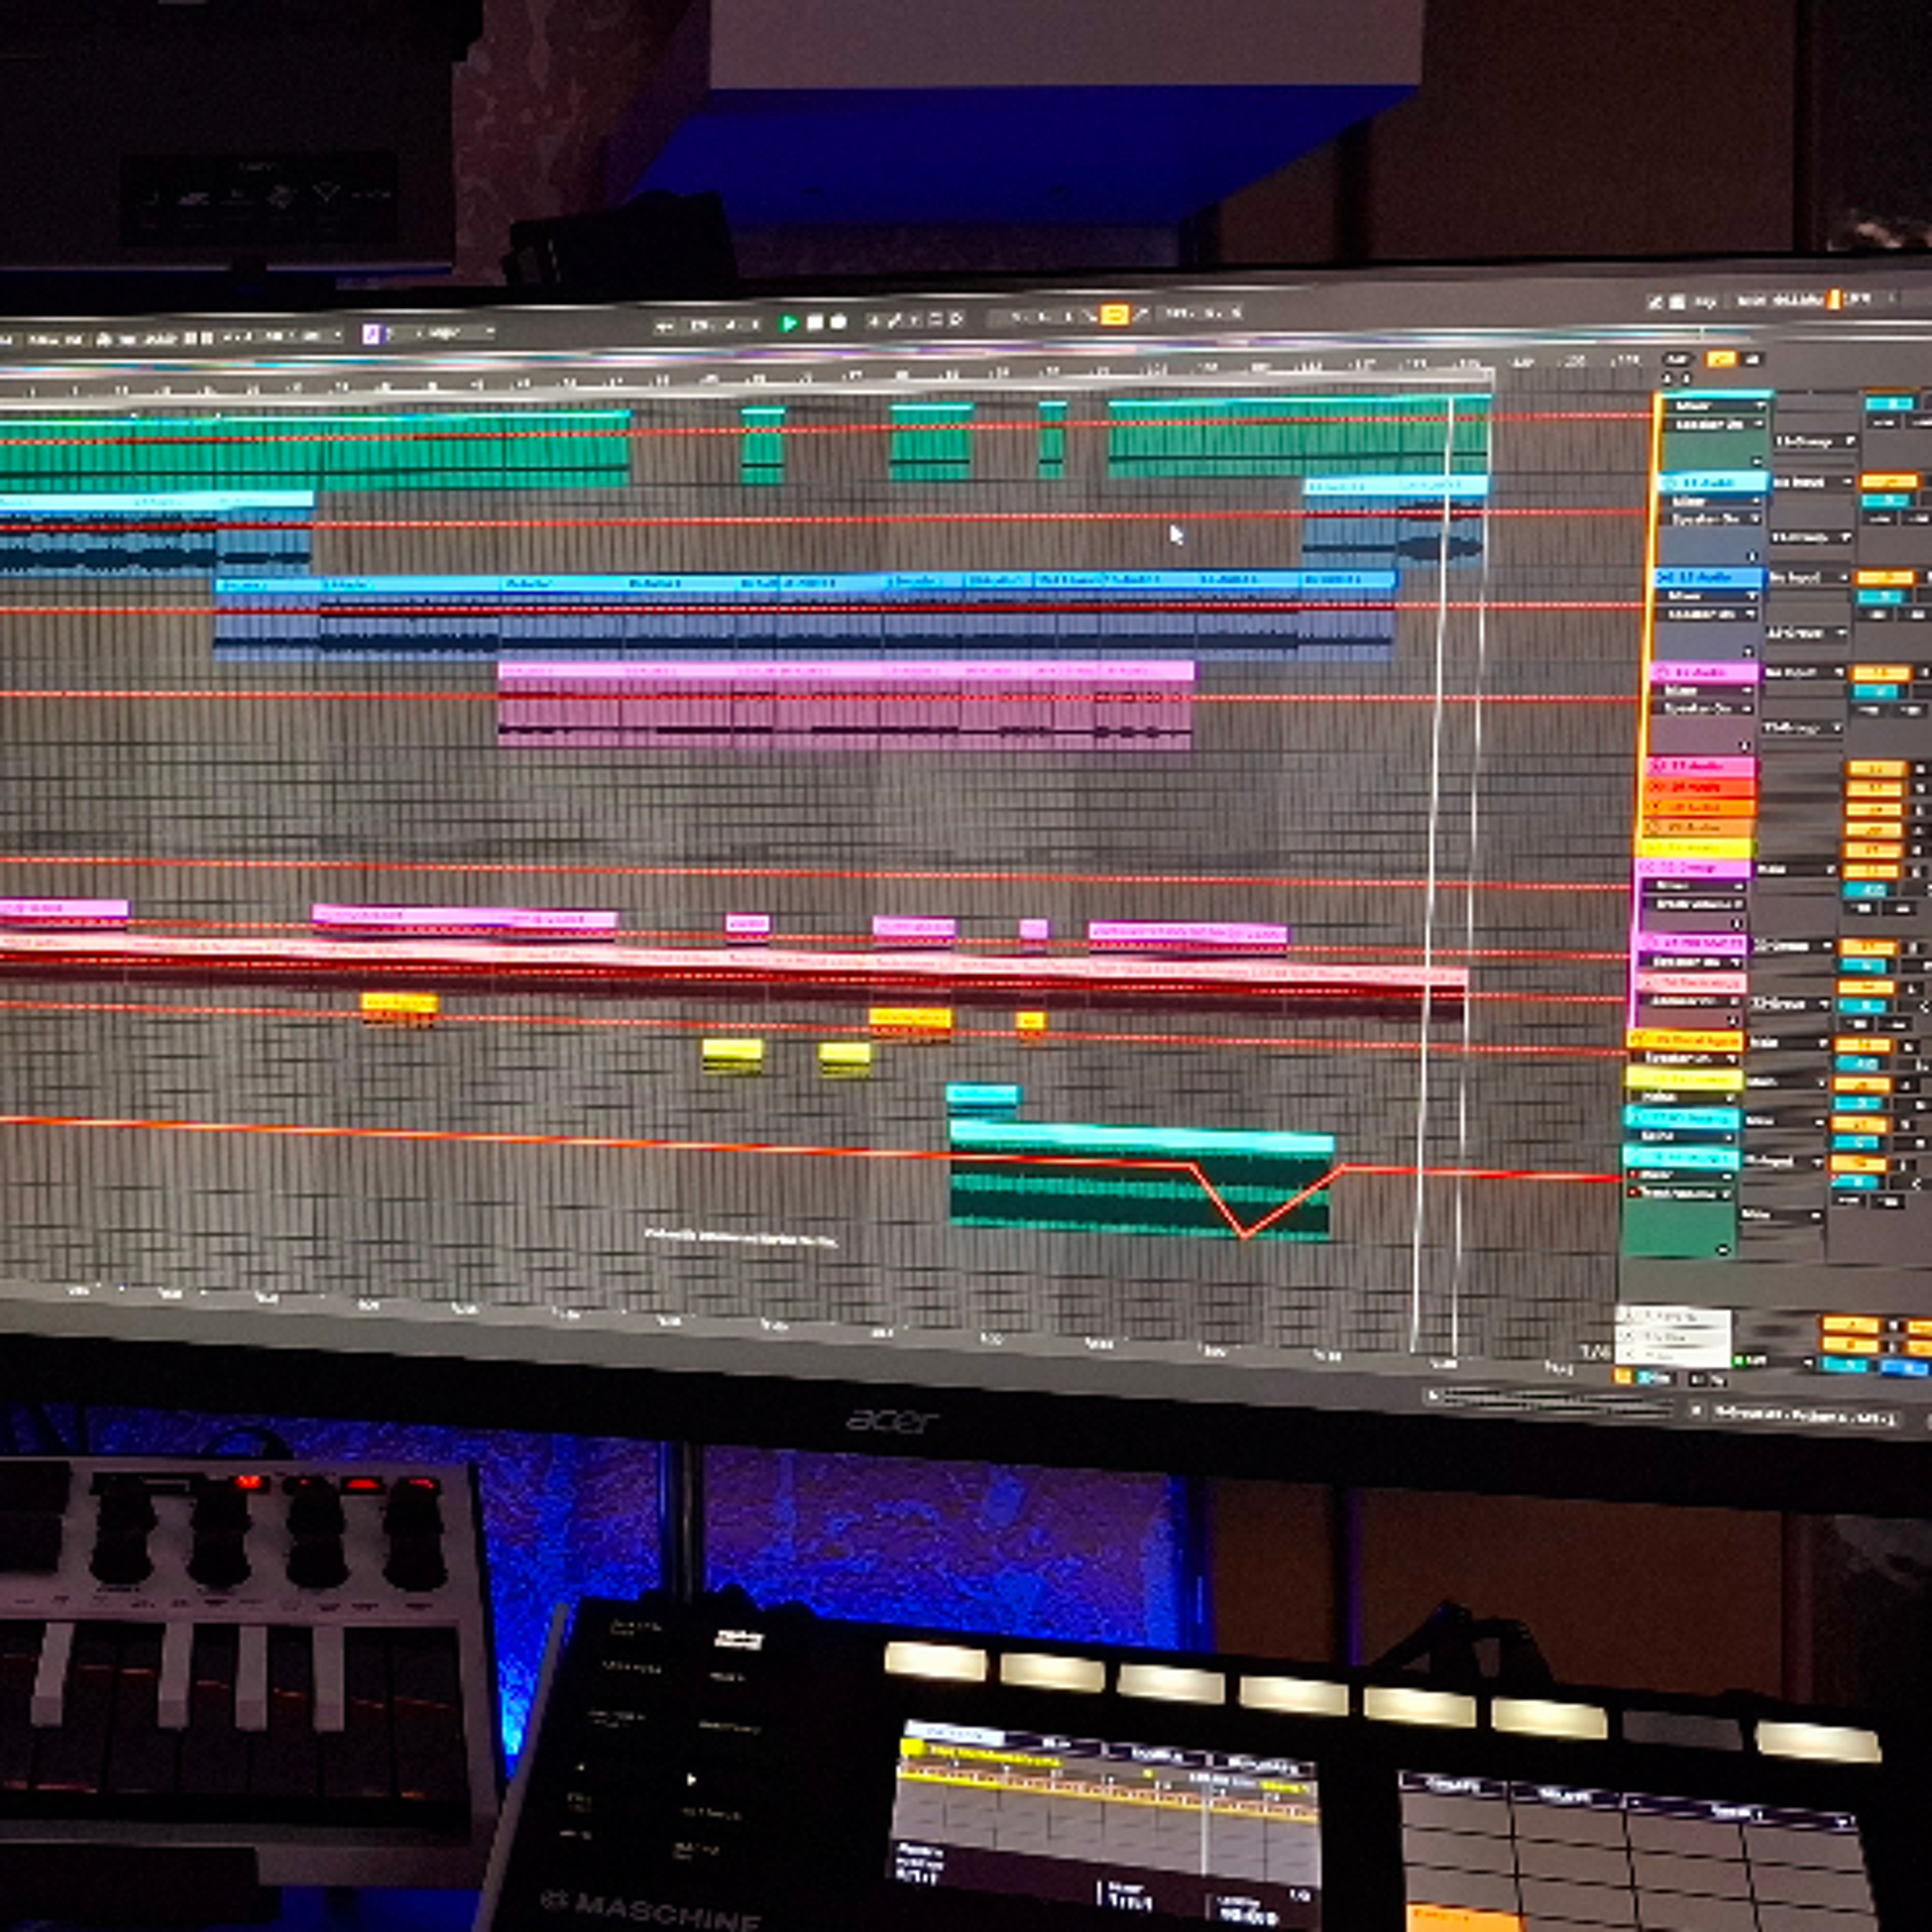Open Mixer dropdown under light blue Audio track
1932x1932 pixels.
tap(1712, 501)
